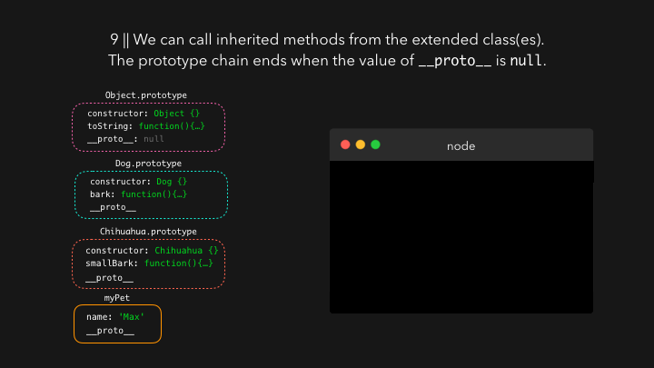
Task: Click __proto__ in the Chihuahua.prototype box
Action: tap(109, 277)
